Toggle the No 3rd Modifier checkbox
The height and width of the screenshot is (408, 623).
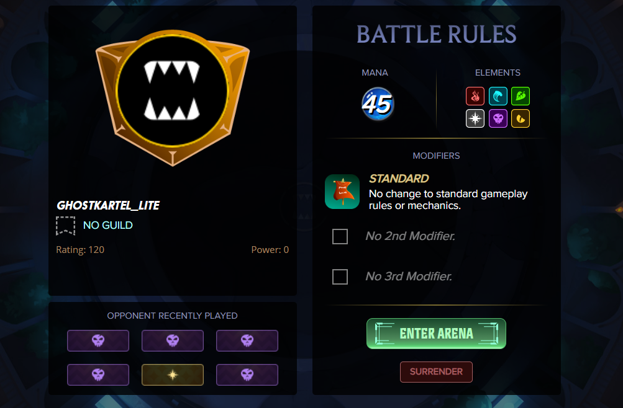tap(340, 277)
